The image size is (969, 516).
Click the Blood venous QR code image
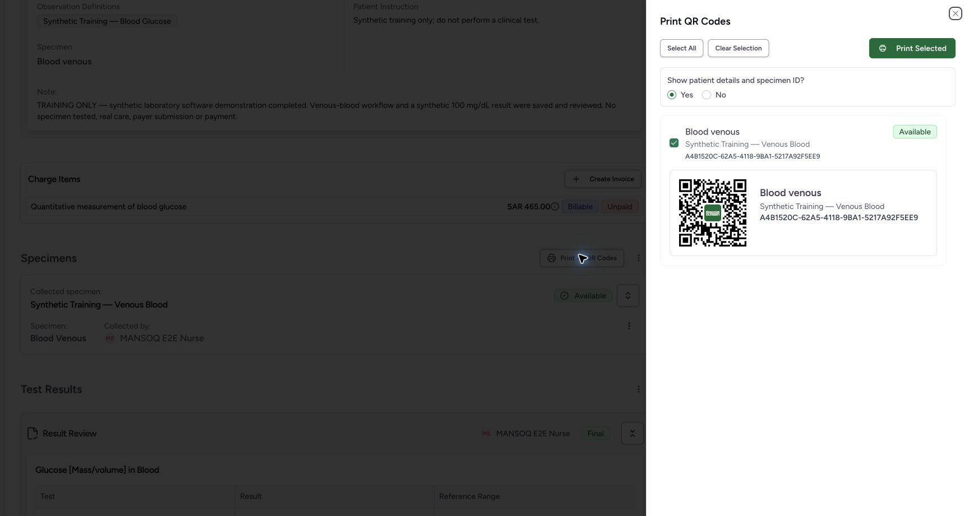[x=712, y=213]
